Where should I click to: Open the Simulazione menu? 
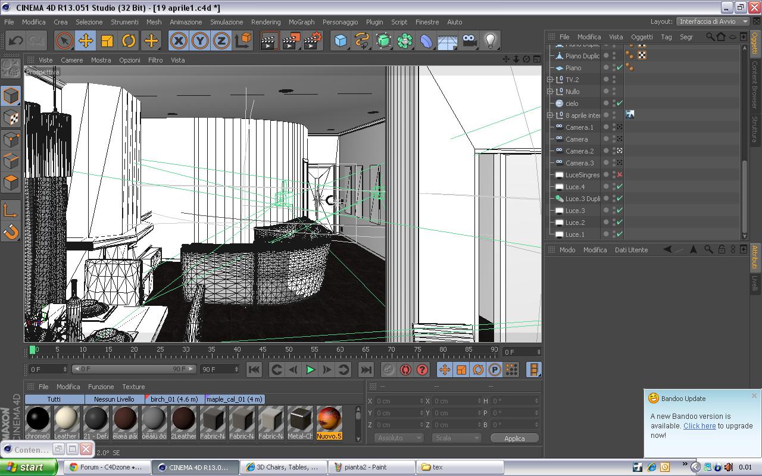(x=226, y=21)
